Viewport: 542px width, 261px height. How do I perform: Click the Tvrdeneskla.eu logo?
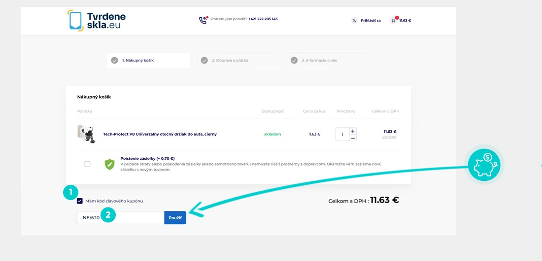point(97,20)
